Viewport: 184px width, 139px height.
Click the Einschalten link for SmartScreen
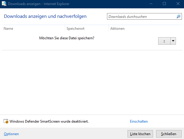pos(139,121)
